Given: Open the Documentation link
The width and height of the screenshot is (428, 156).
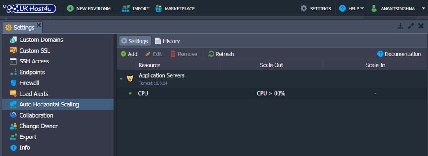Looking at the screenshot, I should (399, 54).
